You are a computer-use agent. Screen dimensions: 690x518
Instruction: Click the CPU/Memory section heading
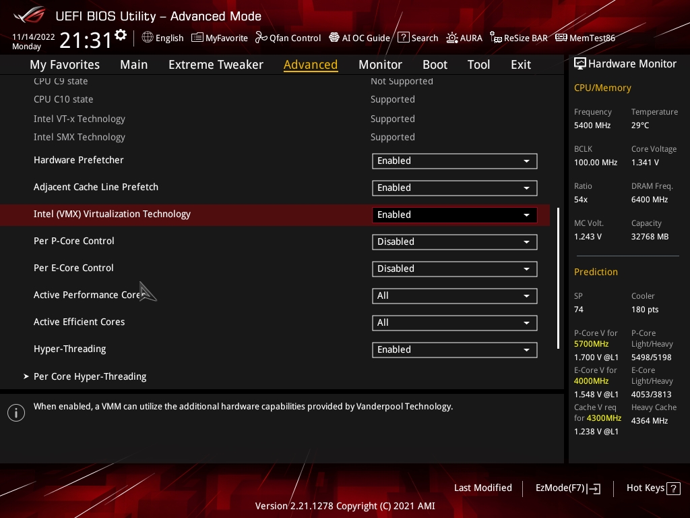pos(602,88)
